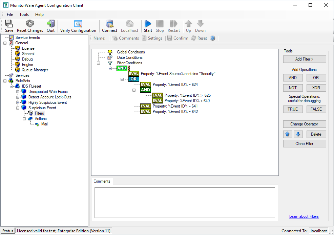
Task: Select EVAL node for Event ID = 624
Action: click(x=145, y=85)
